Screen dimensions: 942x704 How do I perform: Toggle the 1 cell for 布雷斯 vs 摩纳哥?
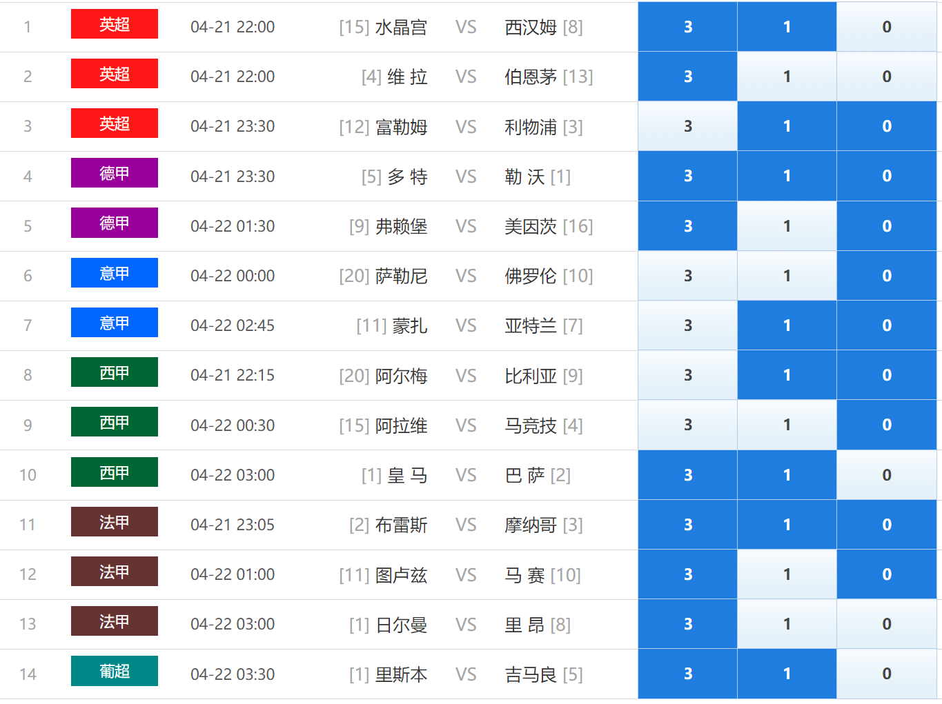tap(787, 525)
